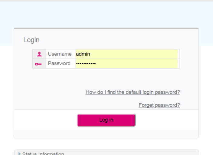This screenshot has height=155, width=213.
Task: Focus the Username field containing admin
Action: point(126,54)
